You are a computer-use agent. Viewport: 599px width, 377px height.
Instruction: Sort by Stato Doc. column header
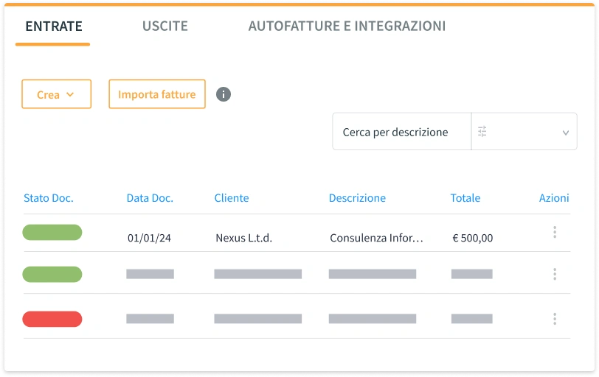49,198
